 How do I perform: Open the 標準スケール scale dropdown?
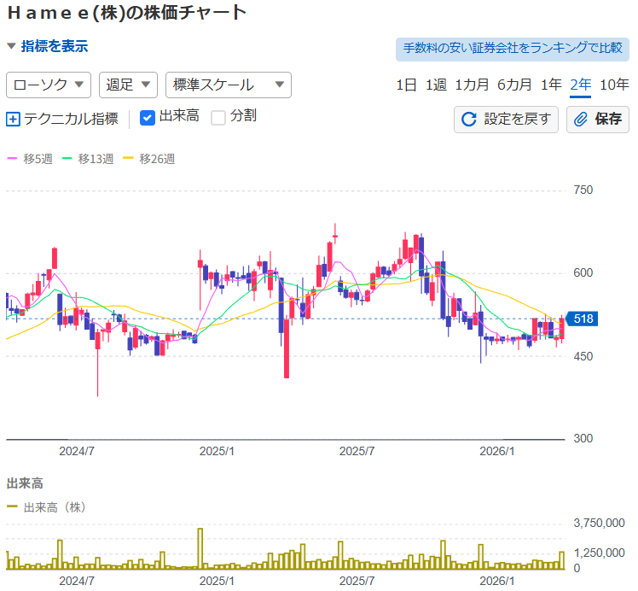coord(228,85)
